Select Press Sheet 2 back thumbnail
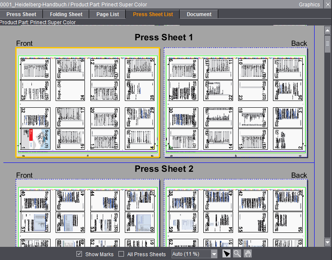 pos(236,212)
